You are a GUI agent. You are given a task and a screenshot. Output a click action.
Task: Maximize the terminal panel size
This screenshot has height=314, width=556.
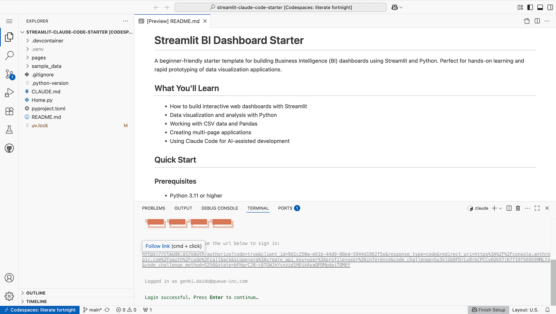point(537,208)
